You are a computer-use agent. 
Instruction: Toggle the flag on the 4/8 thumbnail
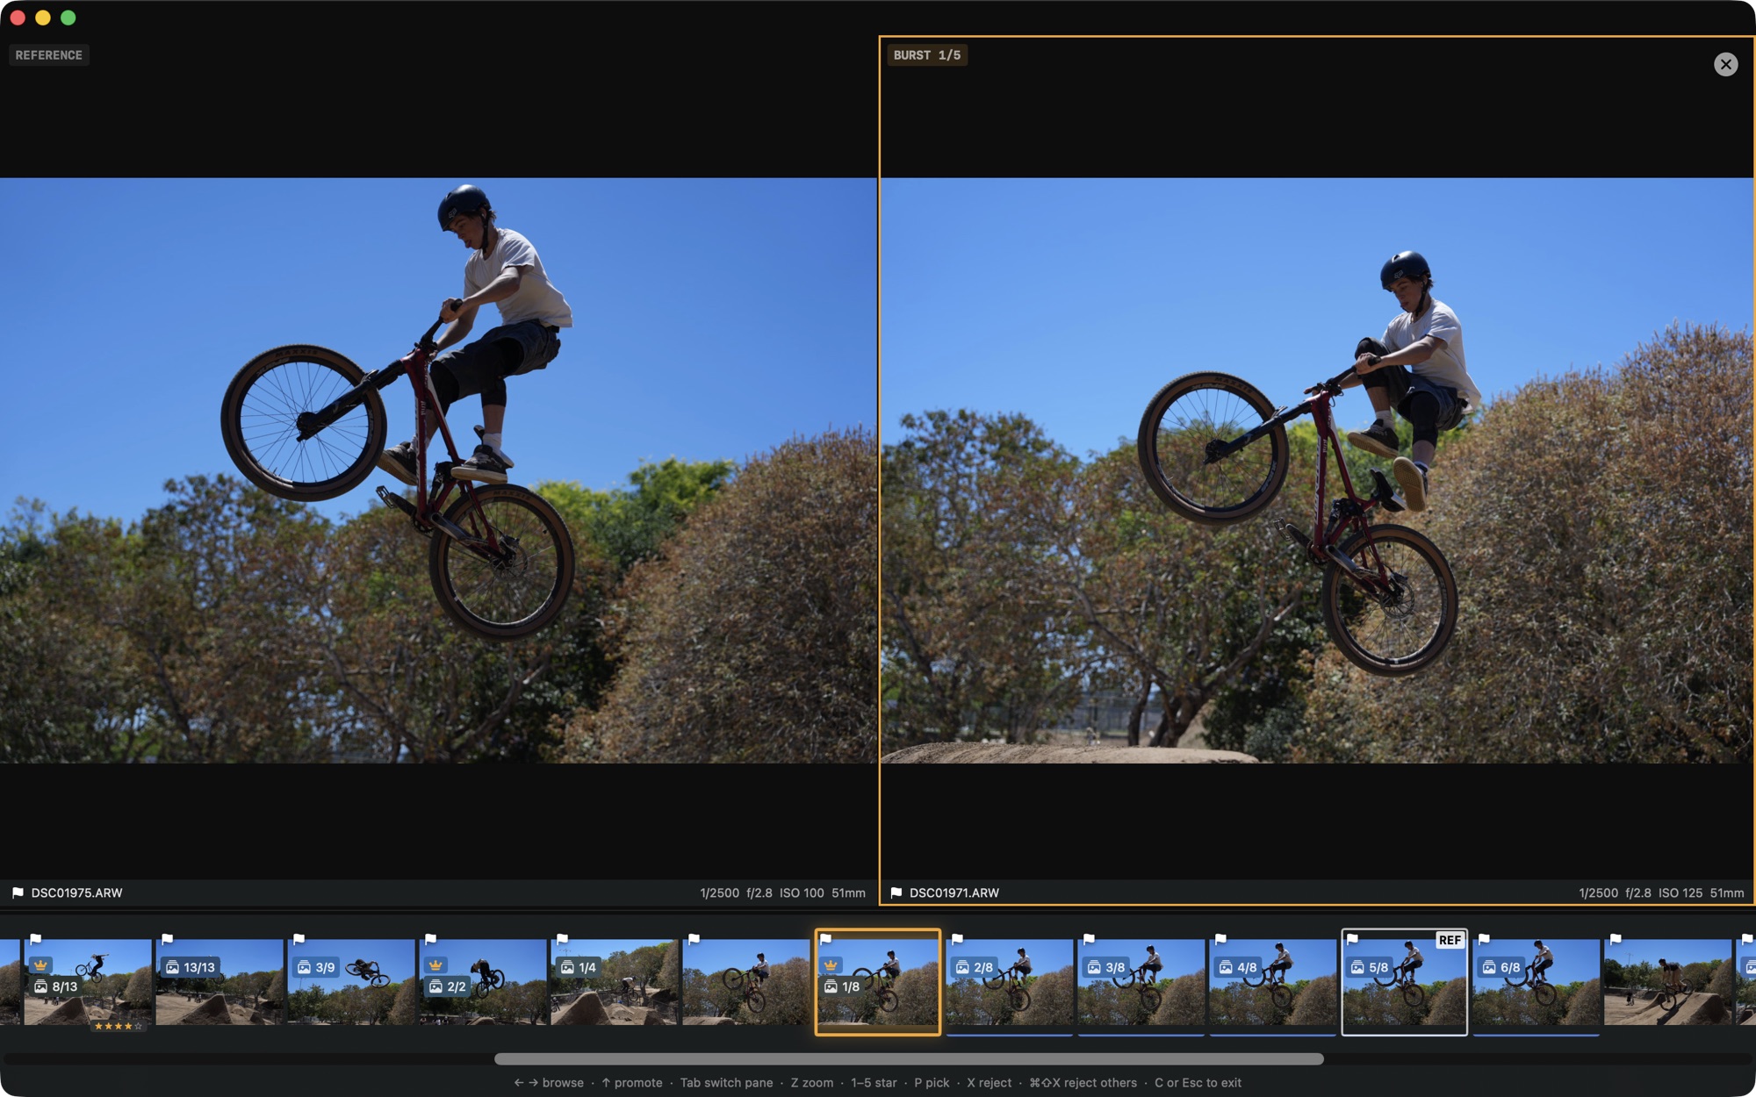[1221, 939]
